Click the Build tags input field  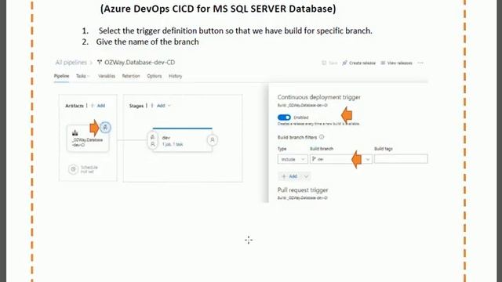click(x=401, y=159)
